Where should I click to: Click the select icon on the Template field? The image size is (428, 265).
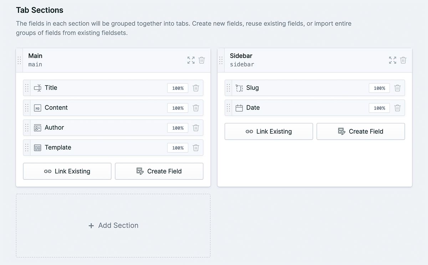(37, 148)
